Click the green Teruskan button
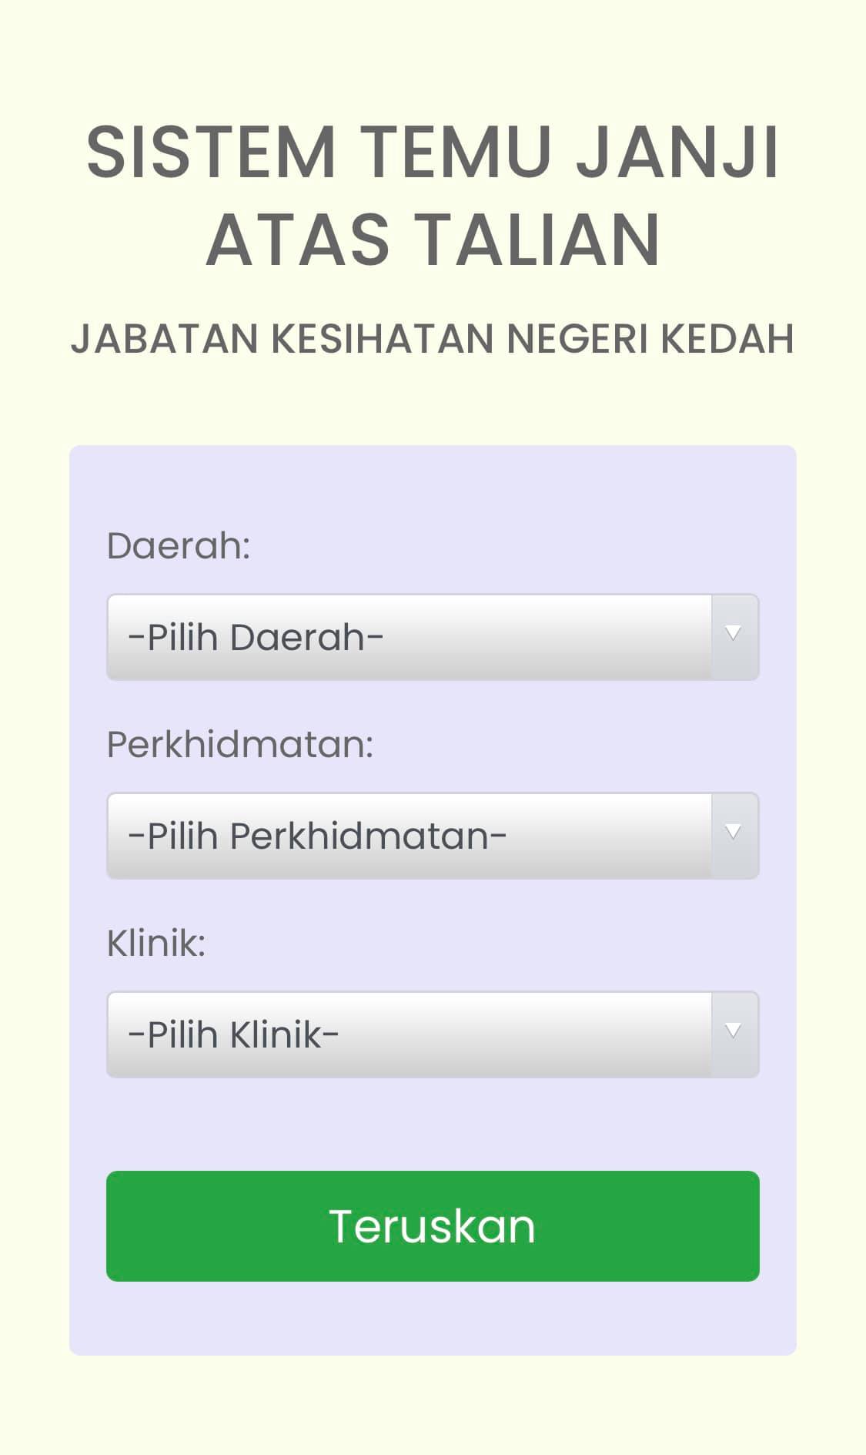This screenshot has height=1455, width=866. [x=433, y=1226]
